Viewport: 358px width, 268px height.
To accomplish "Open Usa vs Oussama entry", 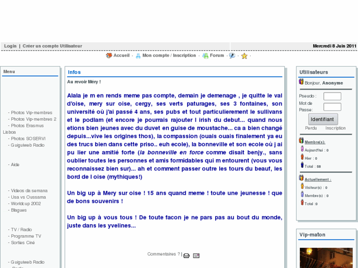I will pos(28,197).
